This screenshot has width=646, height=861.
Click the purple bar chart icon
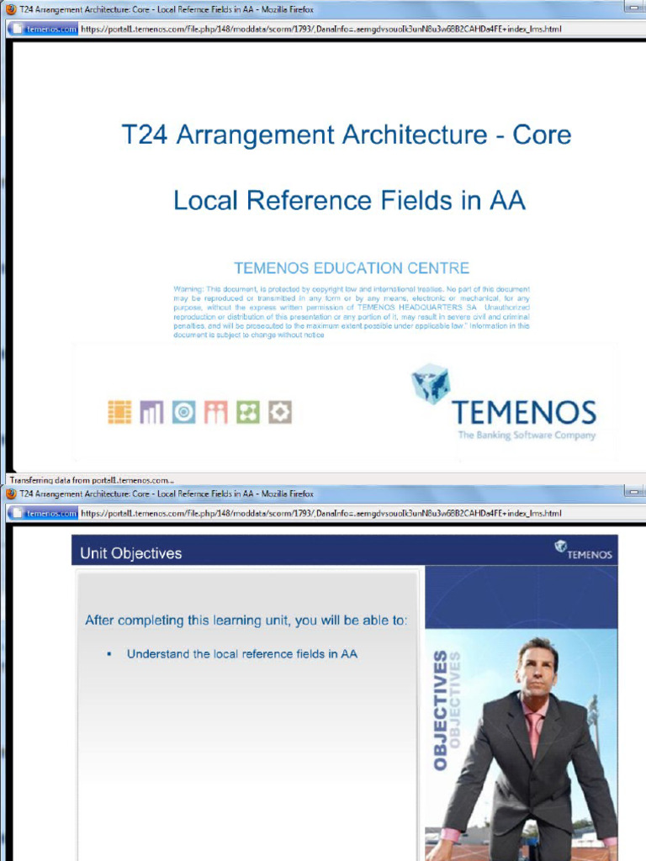151,412
